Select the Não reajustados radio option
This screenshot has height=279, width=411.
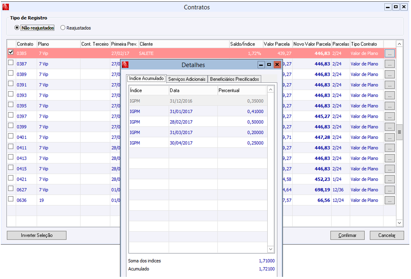(x=17, y=28)
